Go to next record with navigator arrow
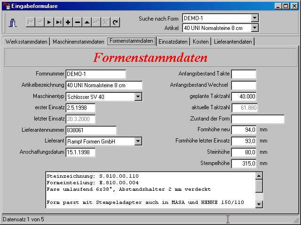This screenshot has width=301, height=225. (x=49, y=22)
